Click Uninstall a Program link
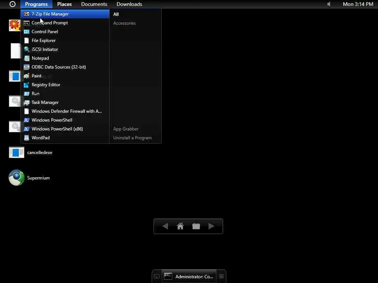The height and width of the screenshot is (283, 378). click(x=133, y=138)
